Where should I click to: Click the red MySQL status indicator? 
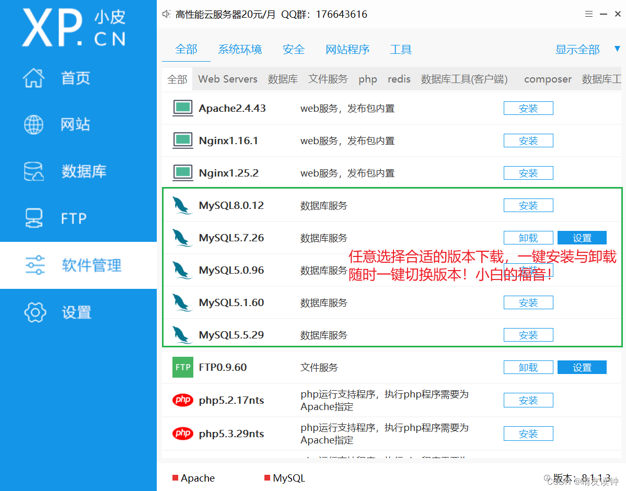267,478
